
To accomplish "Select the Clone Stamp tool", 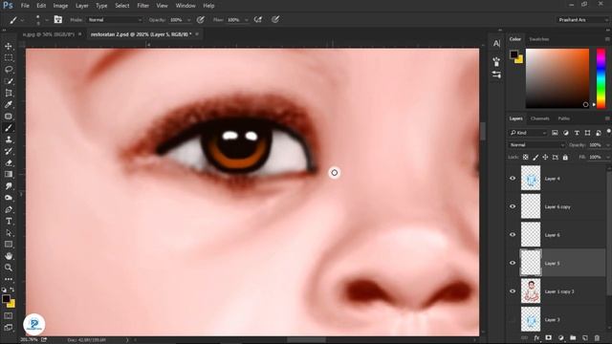I will coord(9,140).
